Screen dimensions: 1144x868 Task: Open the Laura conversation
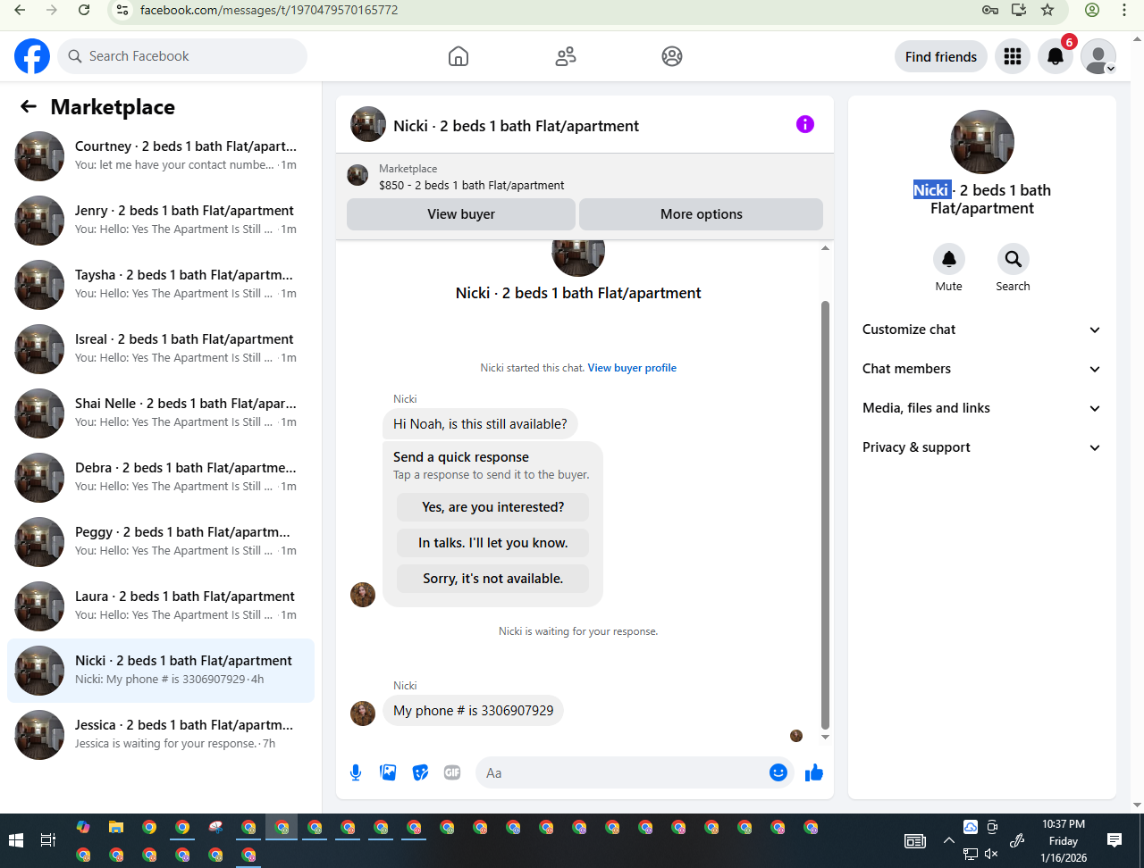pos(161,606)
